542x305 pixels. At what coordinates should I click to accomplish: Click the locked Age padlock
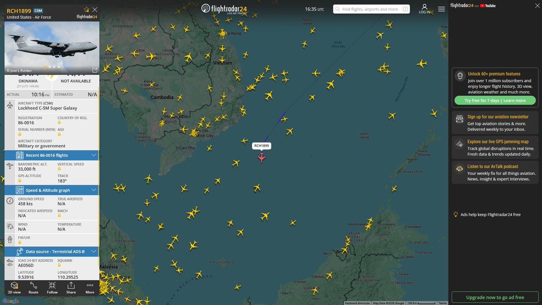click(59, 134)
